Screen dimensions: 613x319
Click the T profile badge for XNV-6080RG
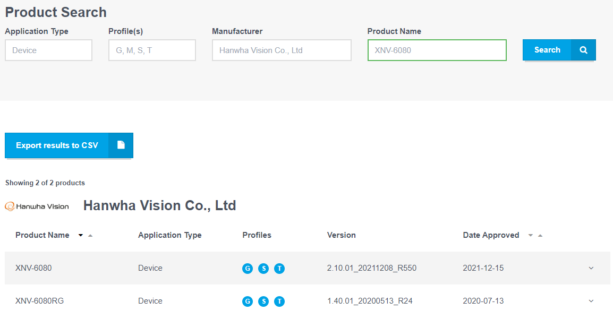[x=279, y=301]
